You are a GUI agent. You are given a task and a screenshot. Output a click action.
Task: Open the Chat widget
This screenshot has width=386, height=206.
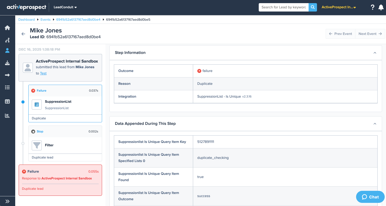[x=370, y=197]
